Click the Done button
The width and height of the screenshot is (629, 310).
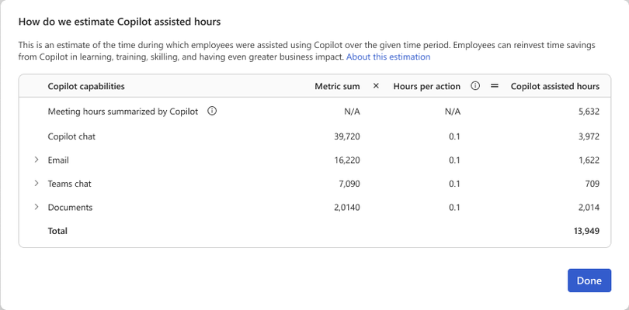[x=589, y=281]
